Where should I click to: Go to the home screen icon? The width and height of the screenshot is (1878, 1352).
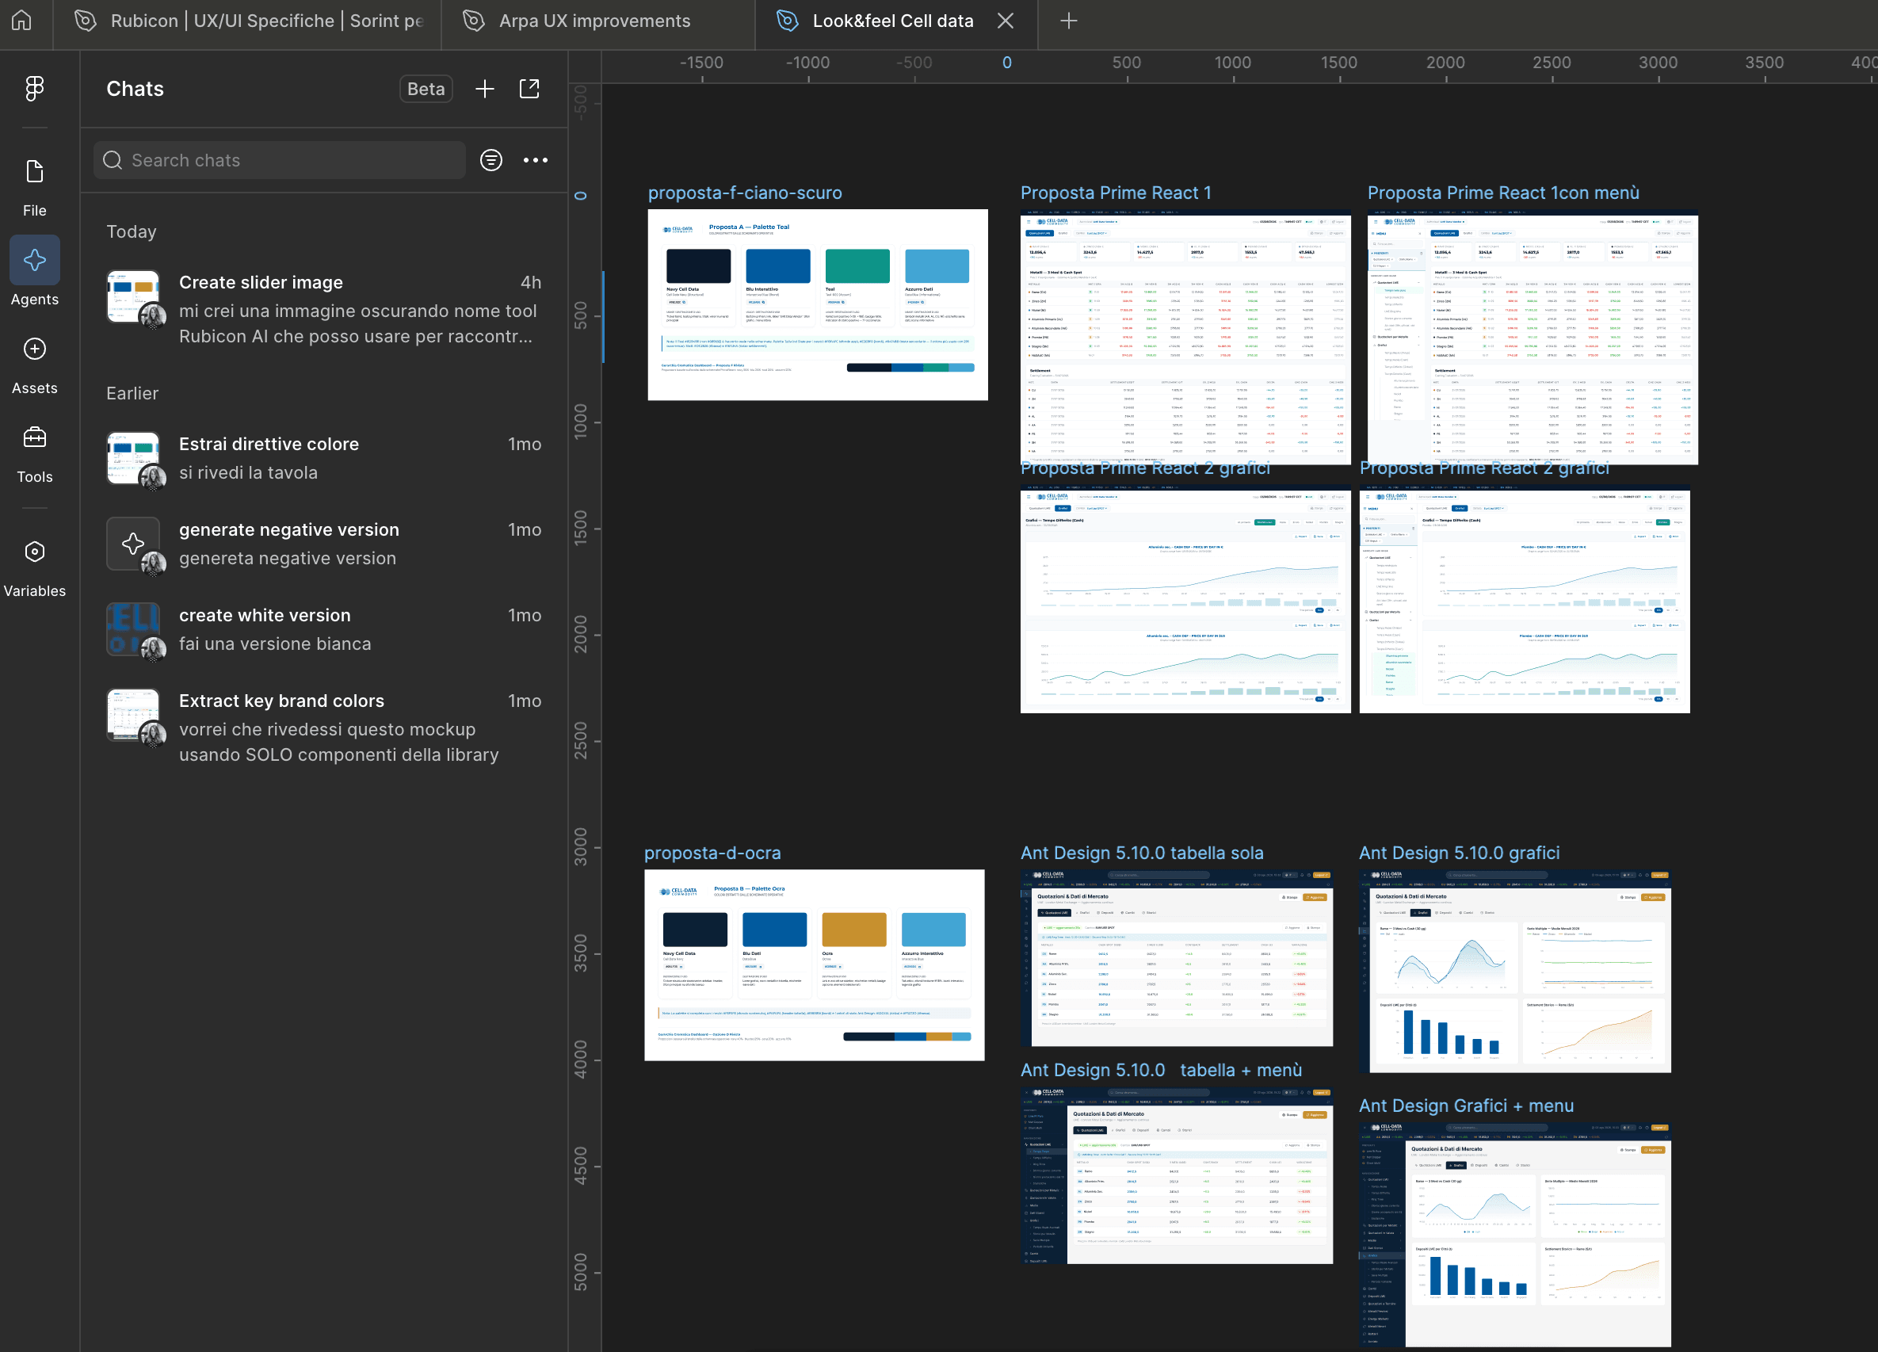pyautogui.click(x=22, y=21)
